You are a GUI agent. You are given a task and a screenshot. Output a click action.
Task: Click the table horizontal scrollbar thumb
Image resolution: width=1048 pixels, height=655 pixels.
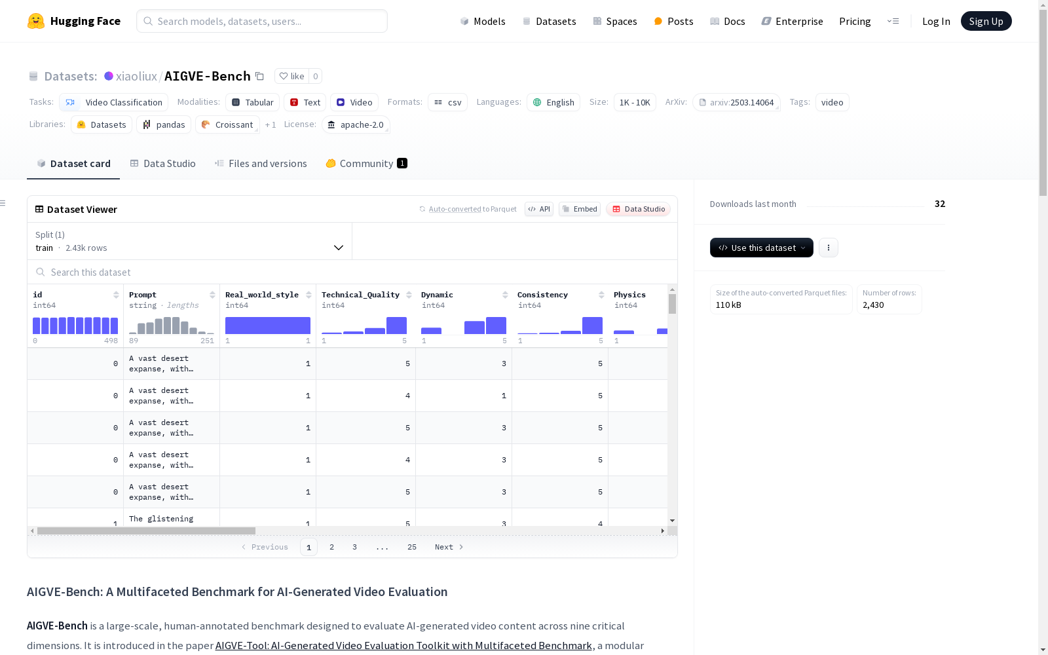tap(146, 531)
